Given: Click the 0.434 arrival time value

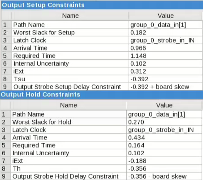Looking at the screenshot, I should pyautogui.click(x=135, y=138).
